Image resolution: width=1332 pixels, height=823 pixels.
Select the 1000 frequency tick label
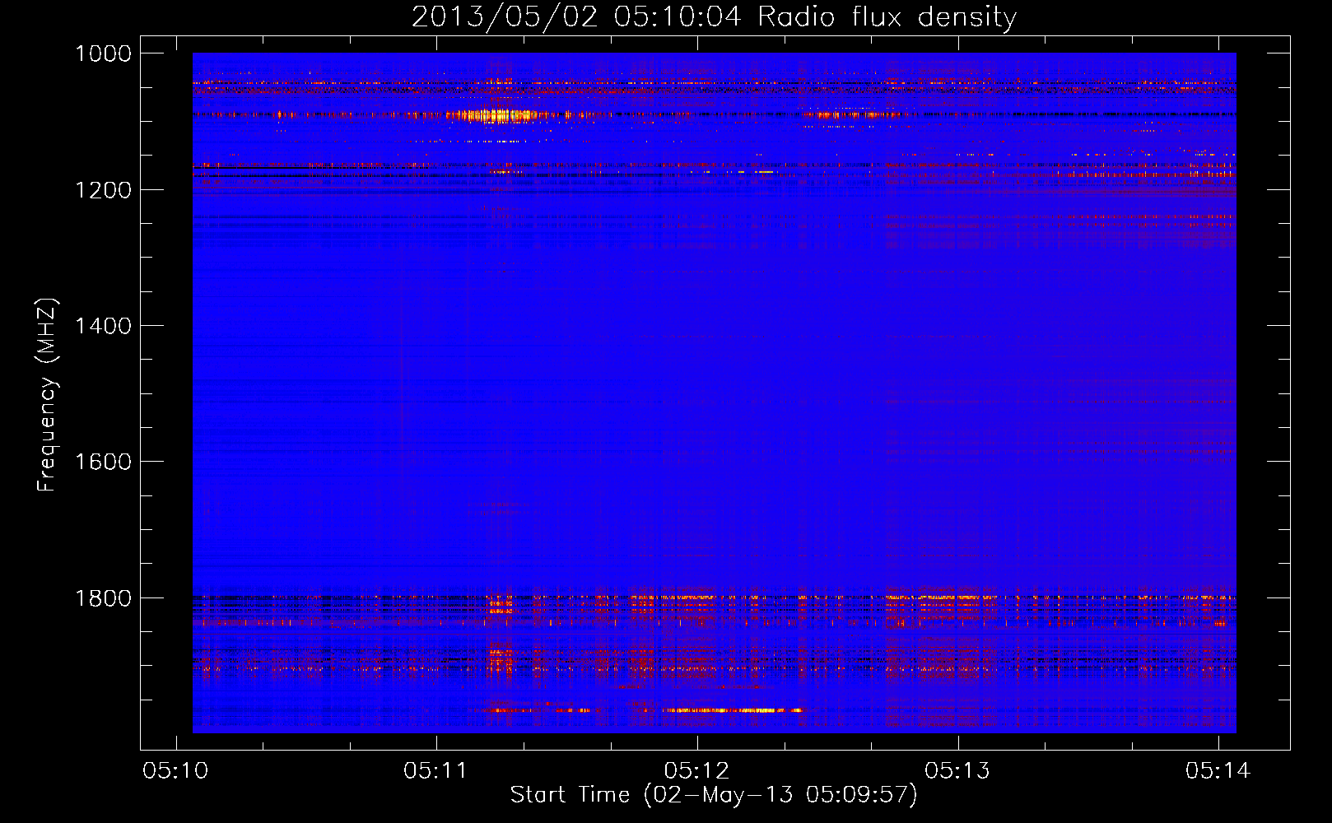103,53
